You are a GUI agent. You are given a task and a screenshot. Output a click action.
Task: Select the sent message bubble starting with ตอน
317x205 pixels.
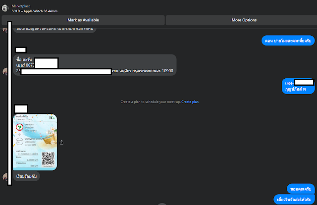tap(288, 41)
